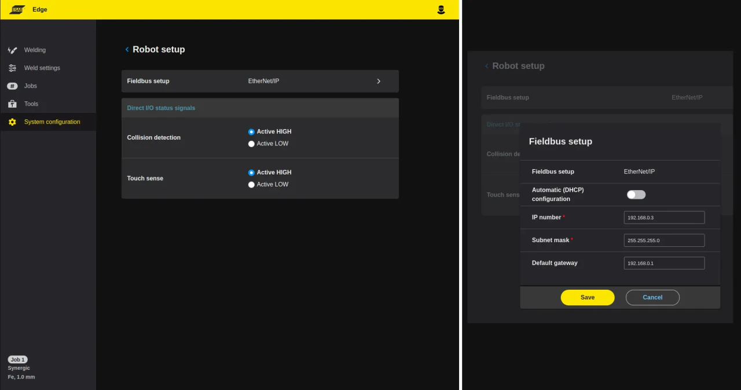Click the System configuration gear icon
The height and width of the screenshot is (390, 741).
coord(12,122)
